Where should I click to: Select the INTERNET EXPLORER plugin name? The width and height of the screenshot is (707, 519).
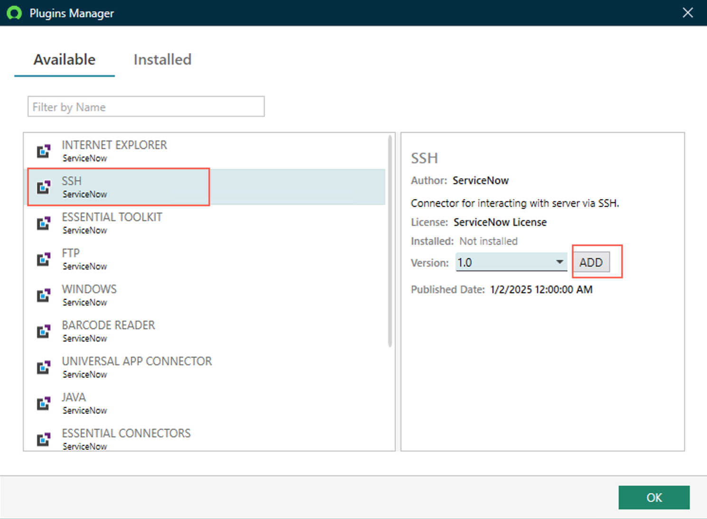114,145
